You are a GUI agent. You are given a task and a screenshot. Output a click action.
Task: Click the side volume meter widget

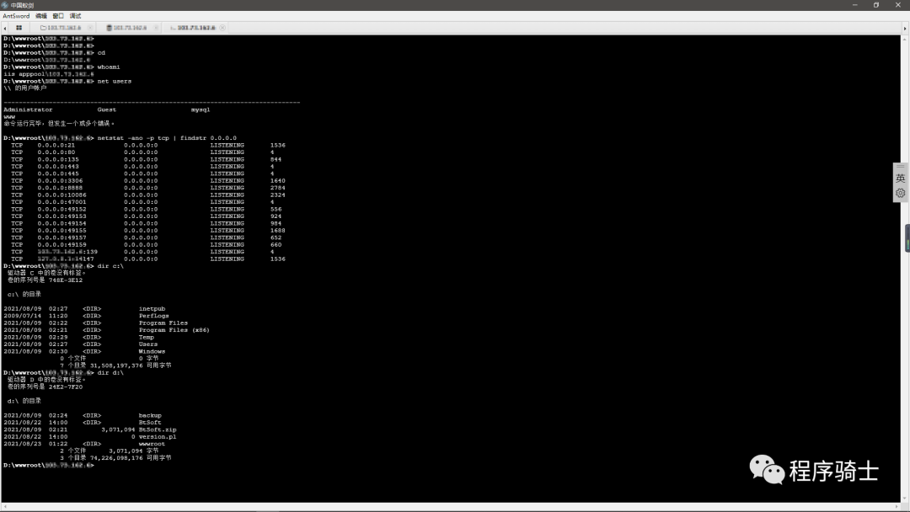click(x=907, y=238)
